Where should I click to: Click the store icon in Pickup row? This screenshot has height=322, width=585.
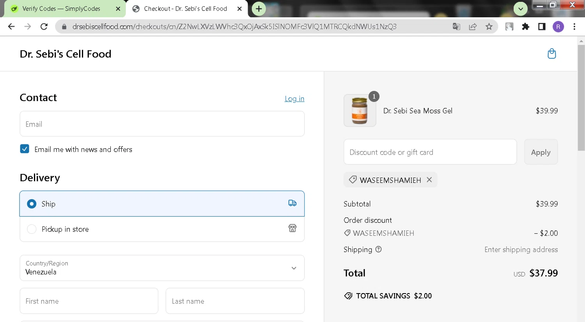tap(292, 228)
